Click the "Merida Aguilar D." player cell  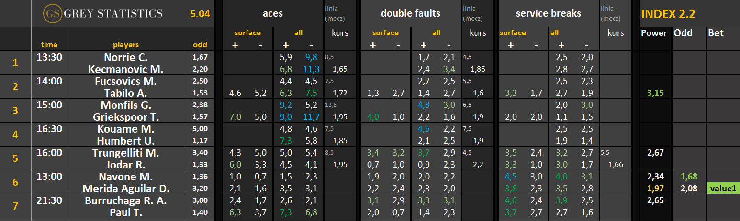126,188
